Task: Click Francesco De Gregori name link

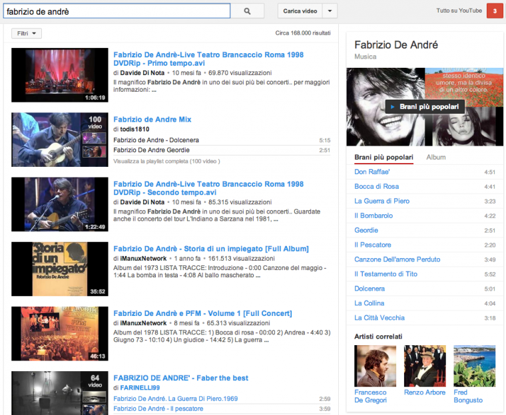Action: click(x=370, y=396)
